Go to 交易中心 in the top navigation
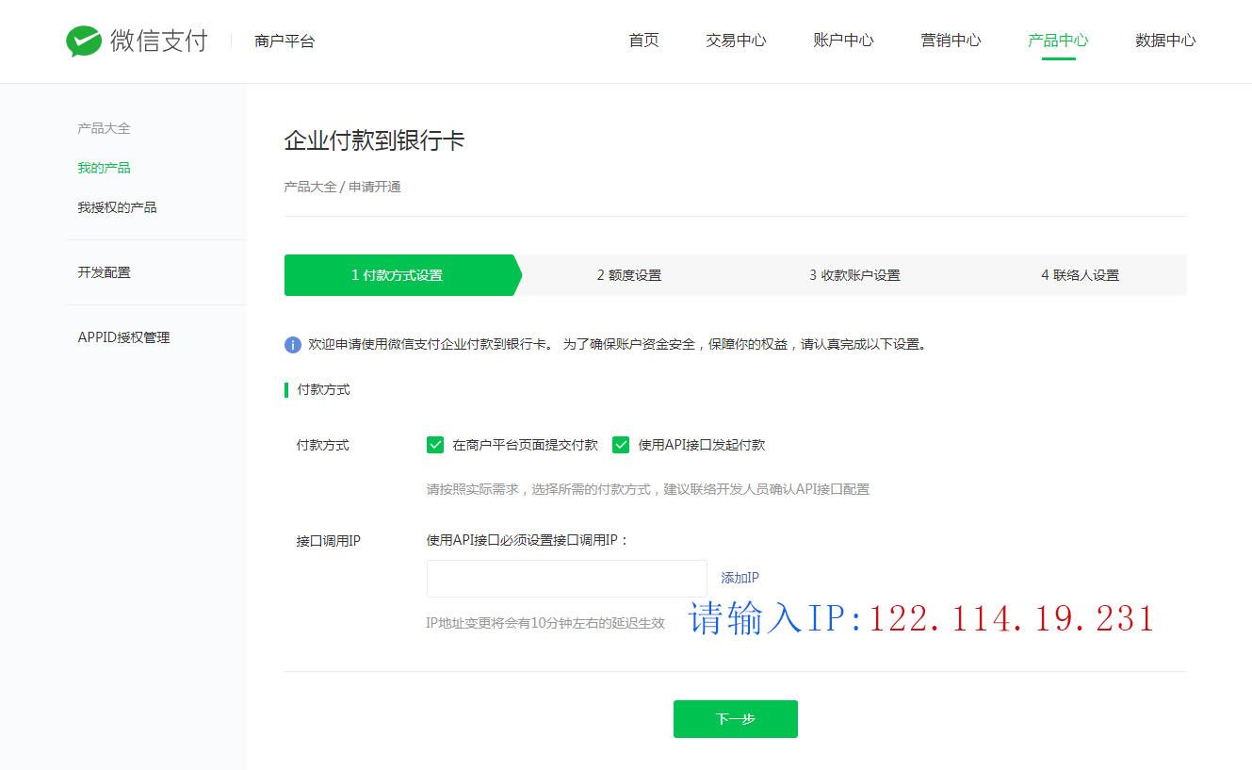Viewport: 1252px width, 770px height. (x=736, y=41)
